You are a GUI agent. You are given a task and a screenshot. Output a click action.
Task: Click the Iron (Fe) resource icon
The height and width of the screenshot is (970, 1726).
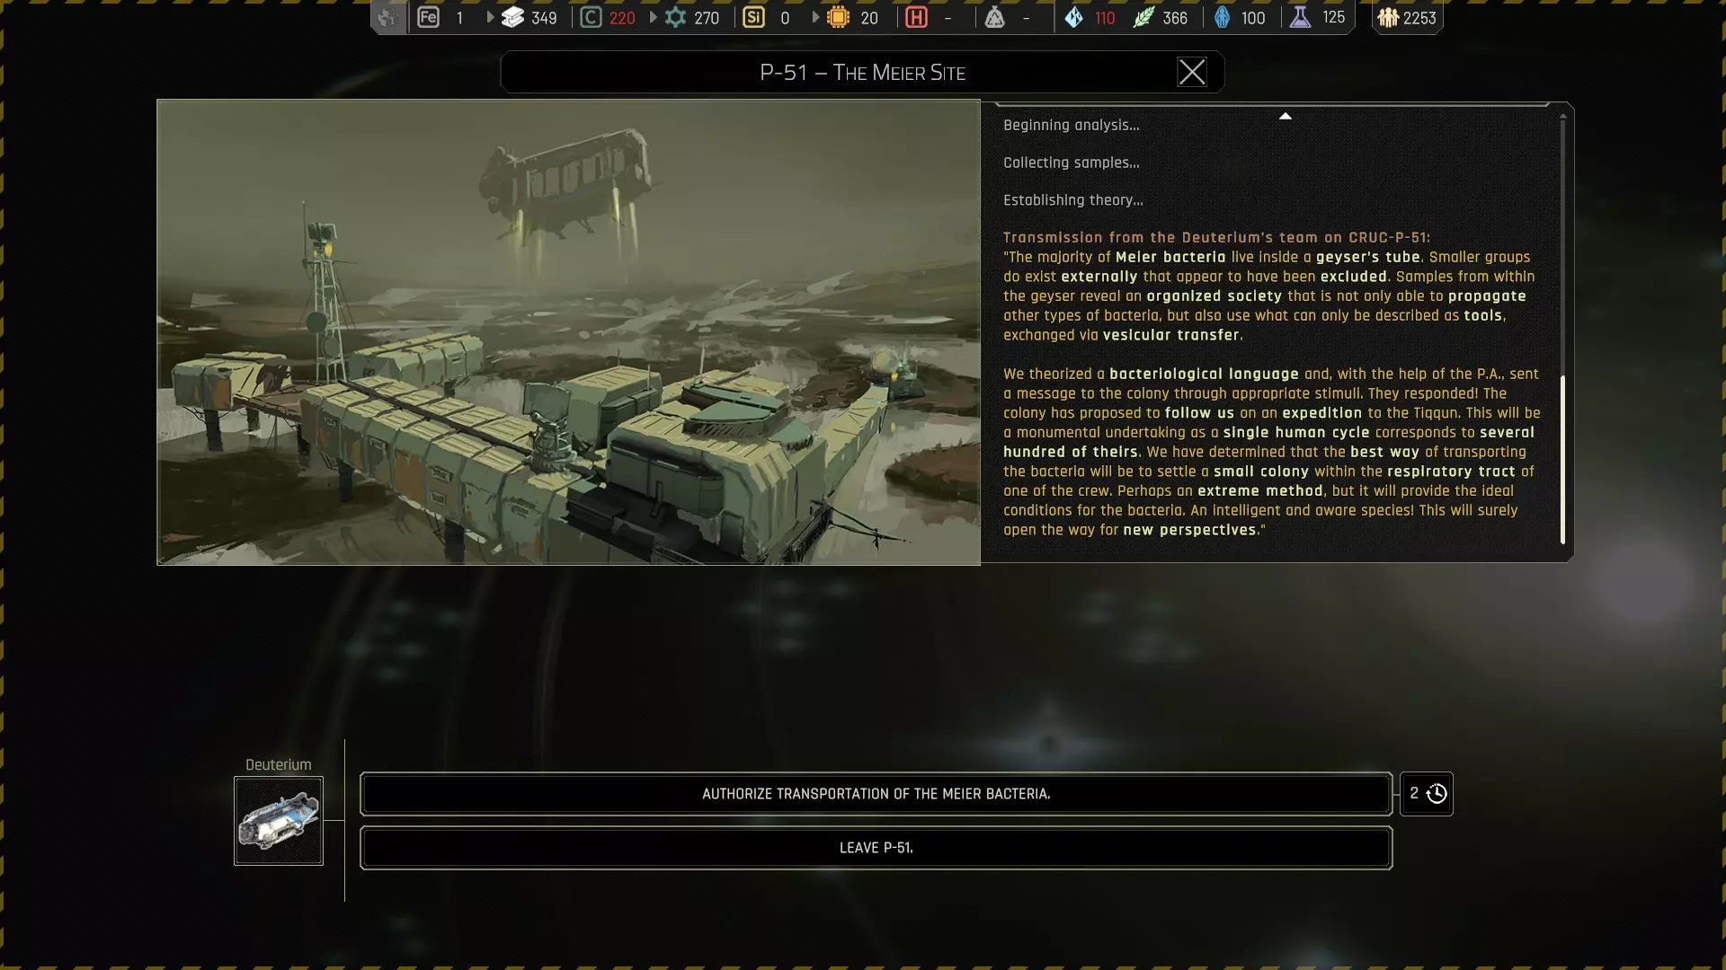429,17
